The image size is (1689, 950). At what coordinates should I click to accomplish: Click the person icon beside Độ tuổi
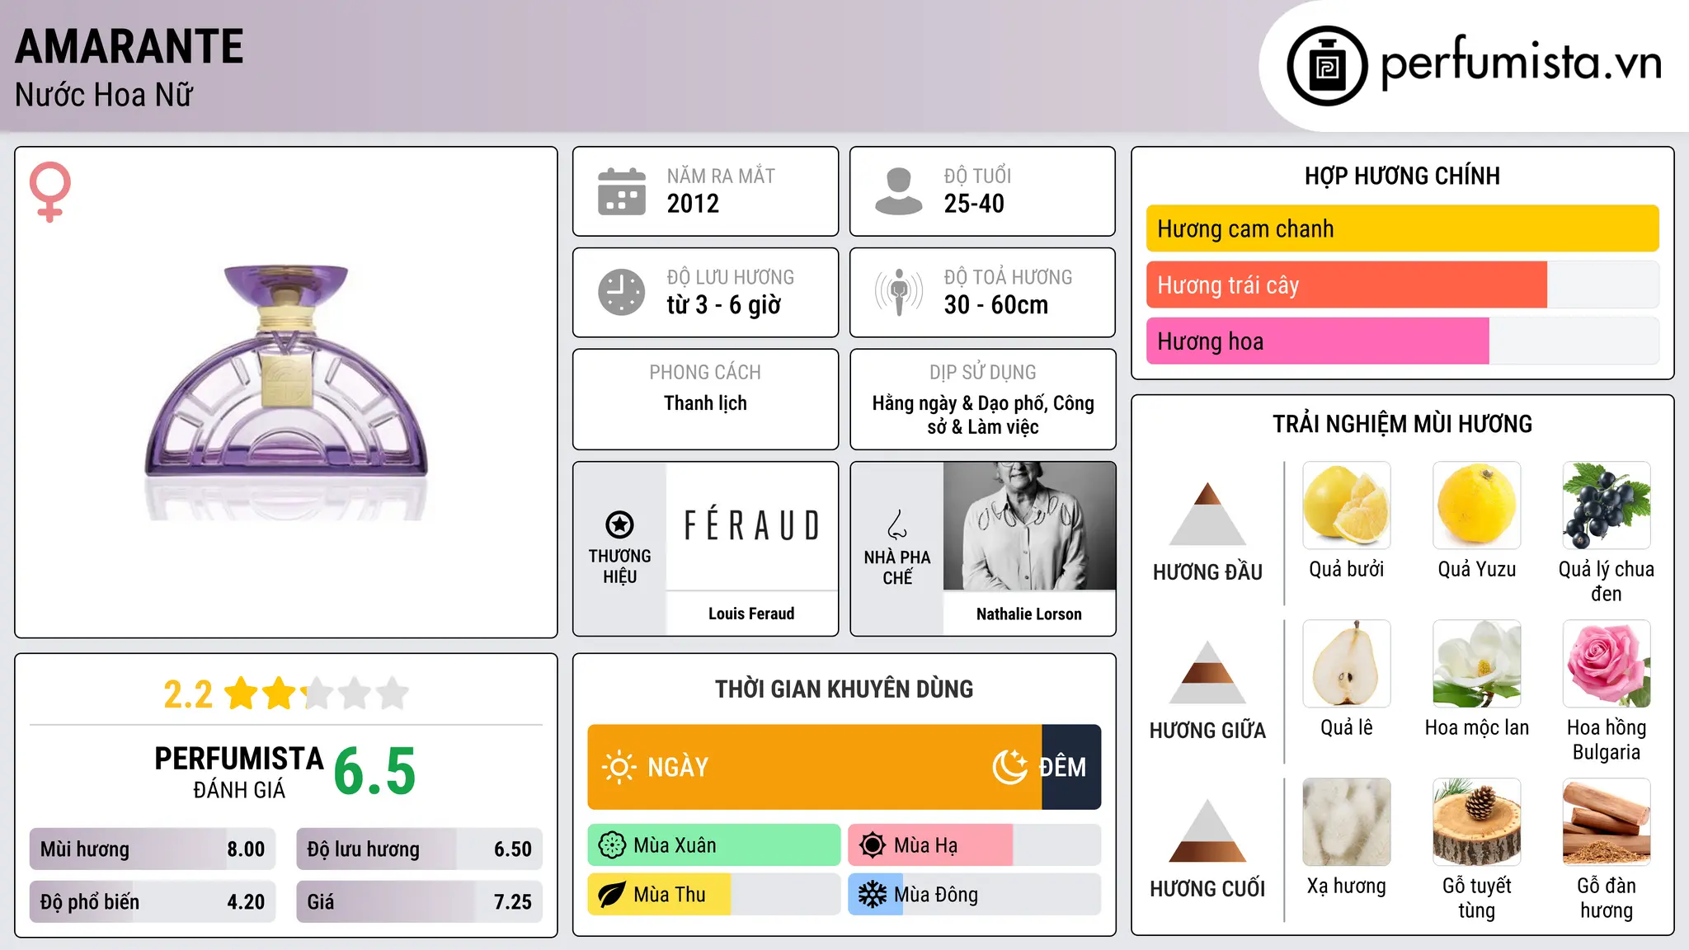[x=898, y=191]
